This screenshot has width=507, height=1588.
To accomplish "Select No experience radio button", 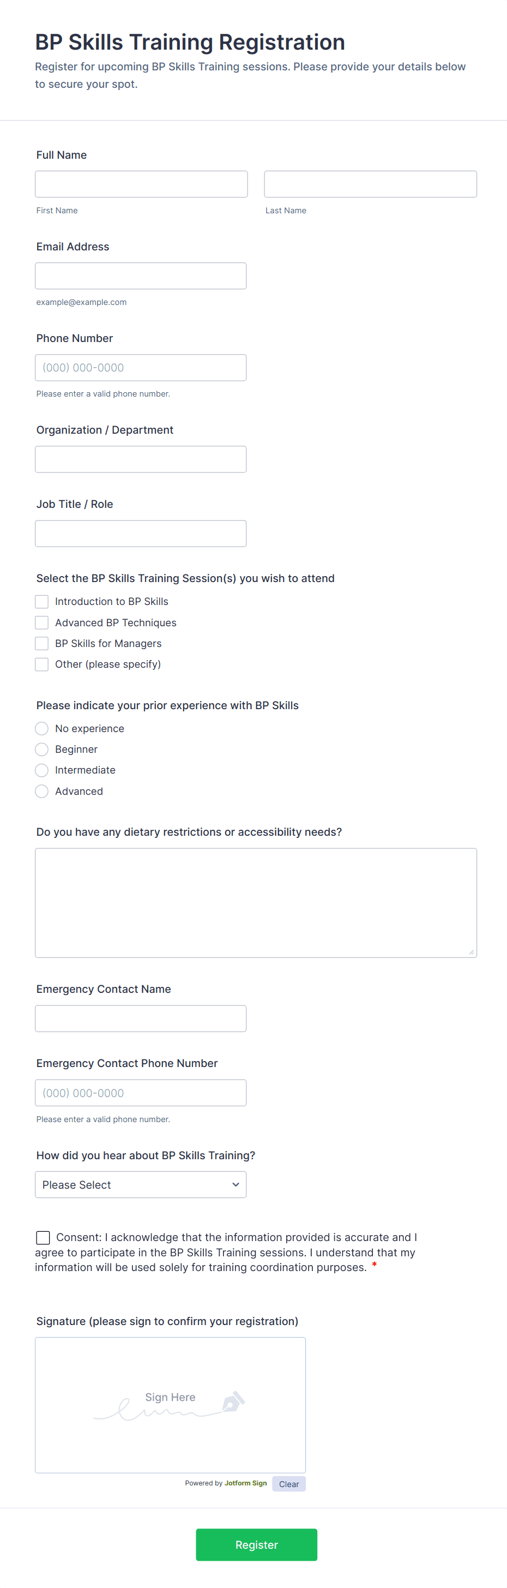I will pos(41,728).
